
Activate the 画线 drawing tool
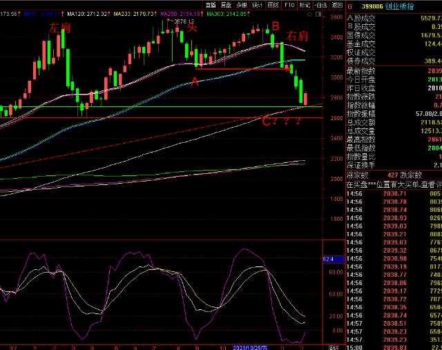coord(273,5)
